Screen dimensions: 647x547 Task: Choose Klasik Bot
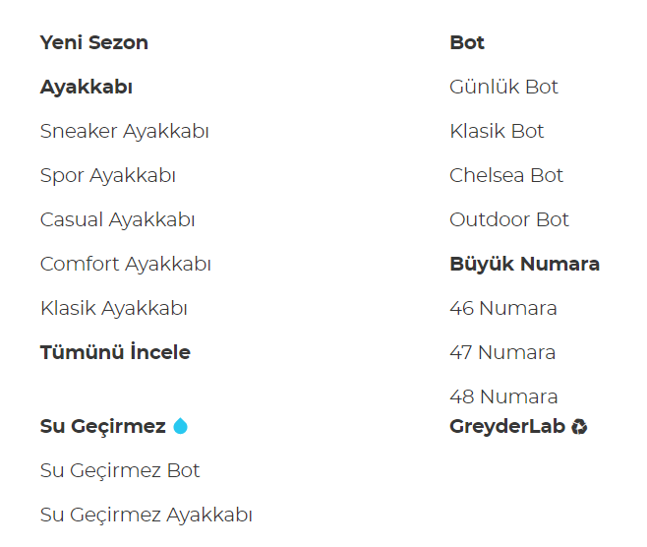497,131
